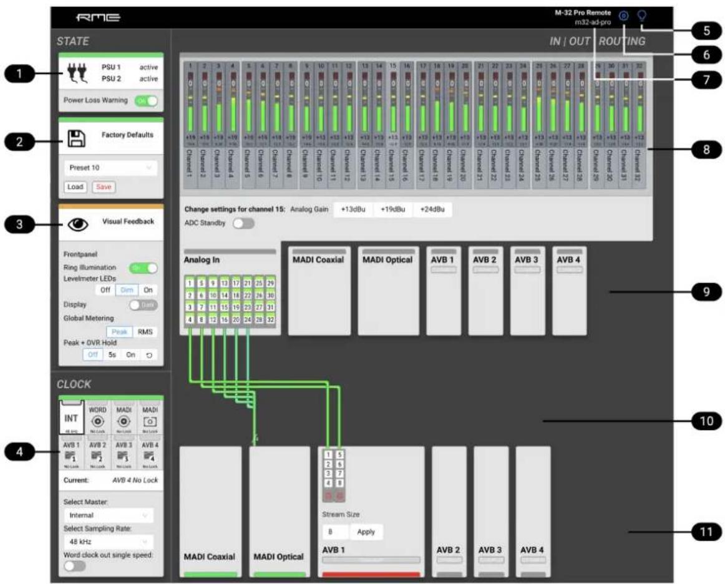Click the eye Visual Feedback icon

[x=77, y=224]
